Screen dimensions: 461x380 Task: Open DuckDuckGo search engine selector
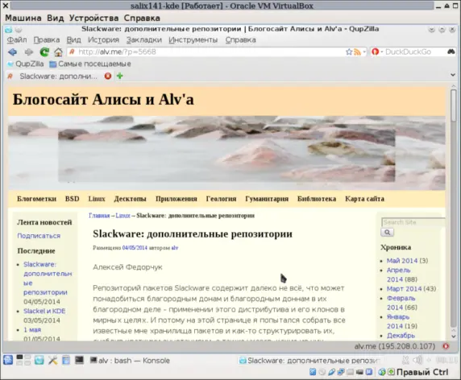pyautogui.click(x=377, y=52)
